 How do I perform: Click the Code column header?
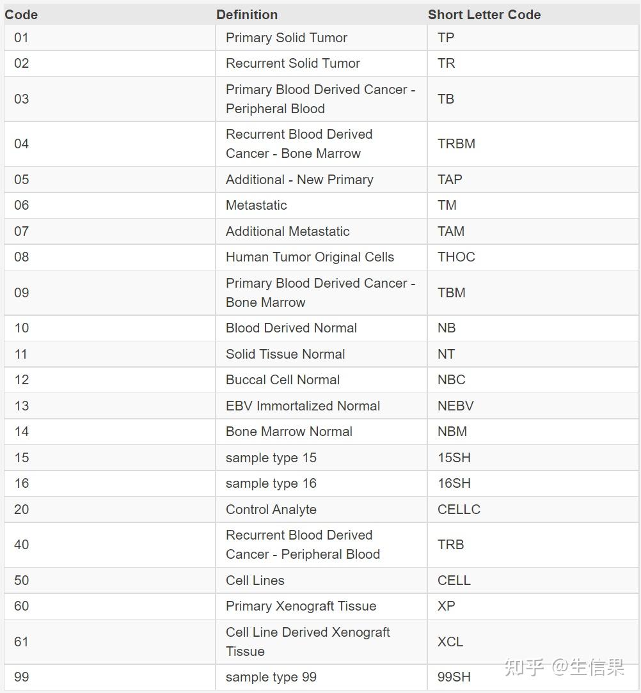[x=21, y=14]
